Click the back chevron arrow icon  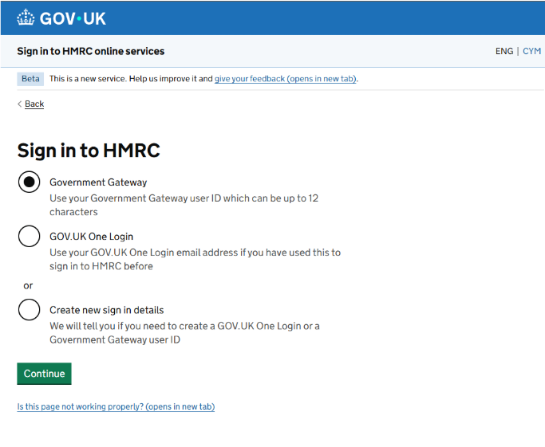coord(20,104)
